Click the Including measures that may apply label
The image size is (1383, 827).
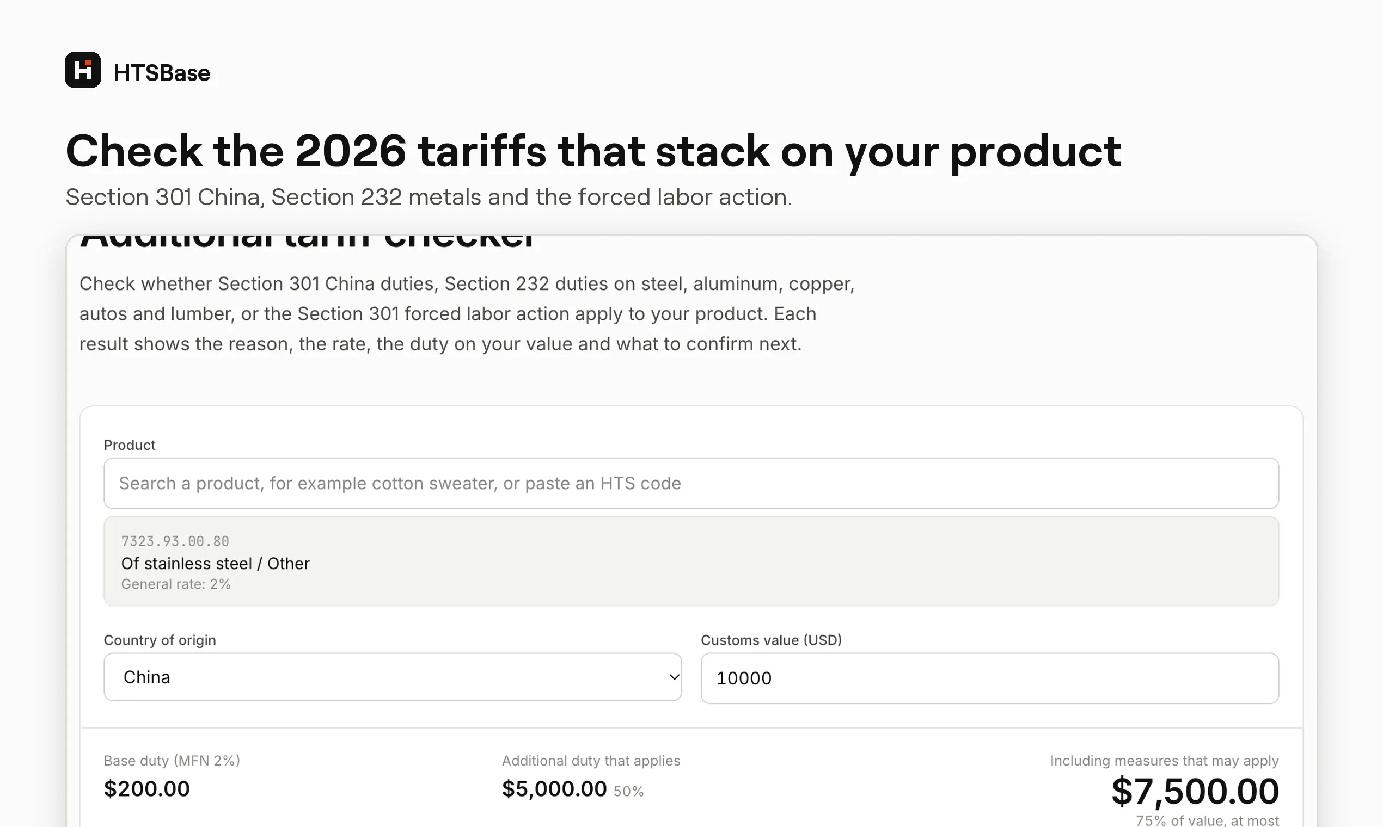tap(1165, 761)
